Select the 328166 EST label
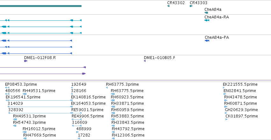The image size is (271, 140). [x=79, y=91]
